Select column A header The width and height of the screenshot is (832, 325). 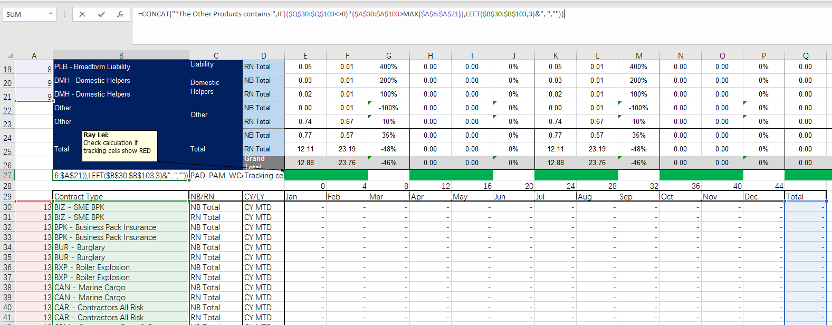click(x=34, y=55)
